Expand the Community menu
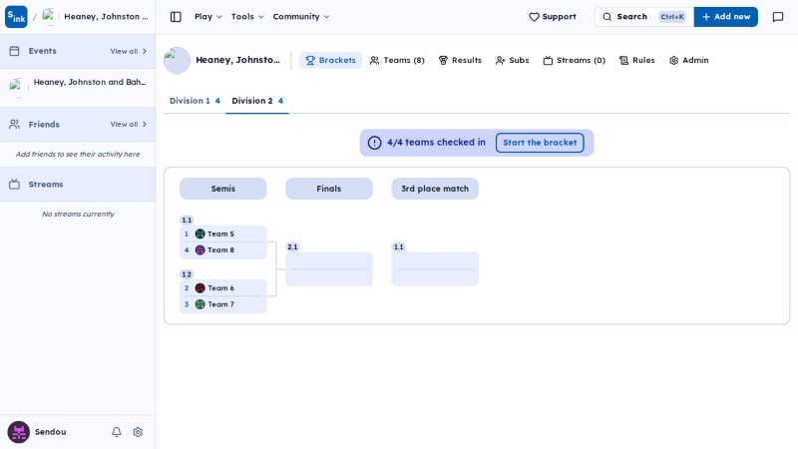The height and width of the screenshot is (449, 798). (x=301, y=17)
